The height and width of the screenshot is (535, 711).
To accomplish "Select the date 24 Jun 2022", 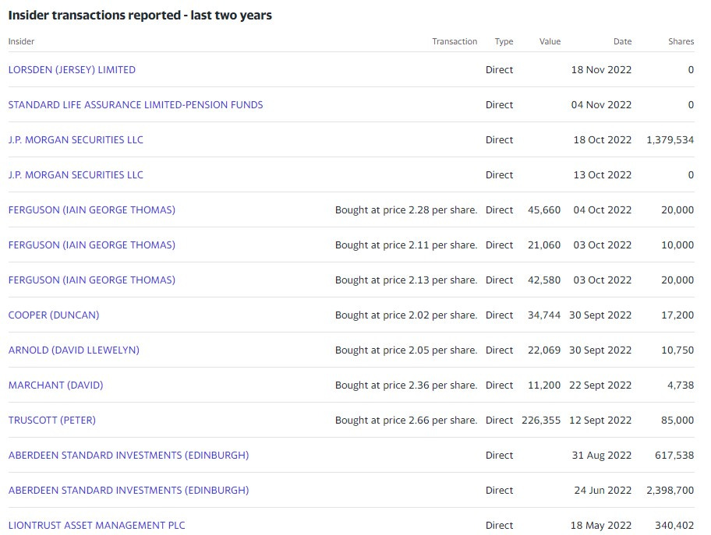I will (603, 490).
